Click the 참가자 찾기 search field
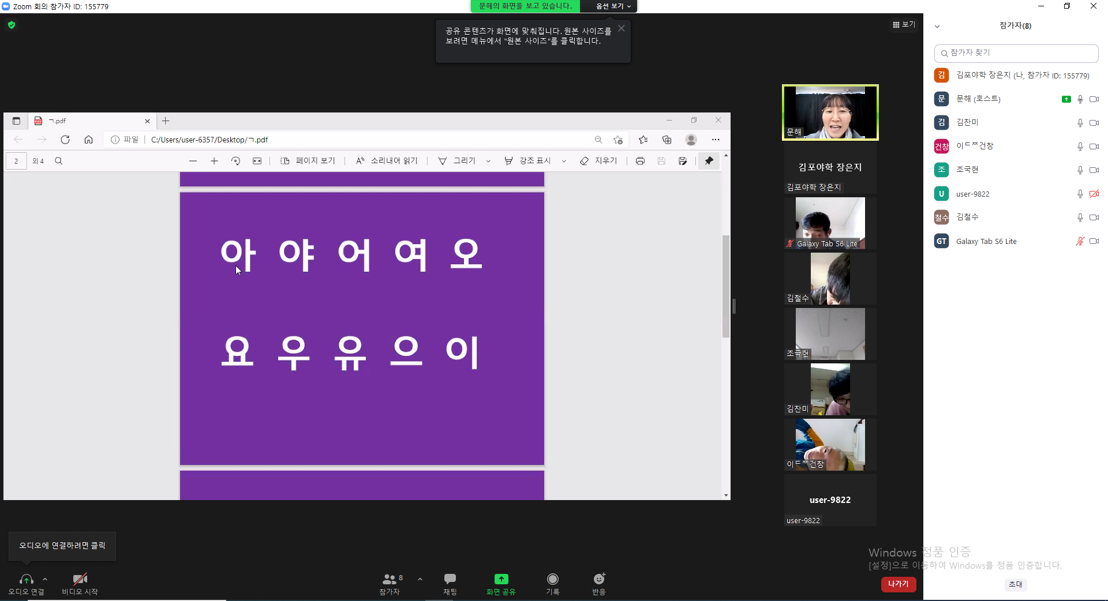 point(1016,53)
